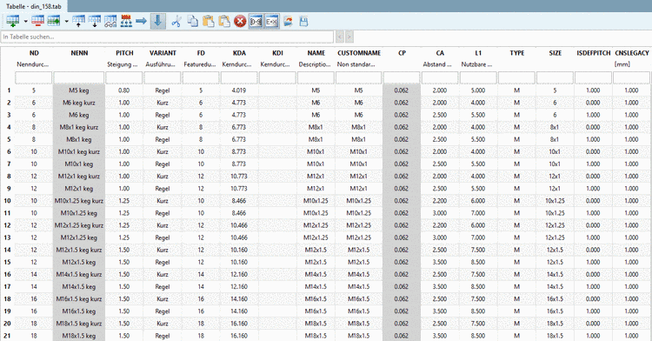Click the KDA column header

point(239,53)
